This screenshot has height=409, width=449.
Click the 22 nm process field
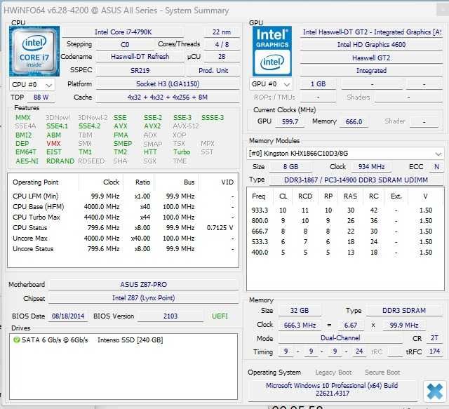pos(222,32)
